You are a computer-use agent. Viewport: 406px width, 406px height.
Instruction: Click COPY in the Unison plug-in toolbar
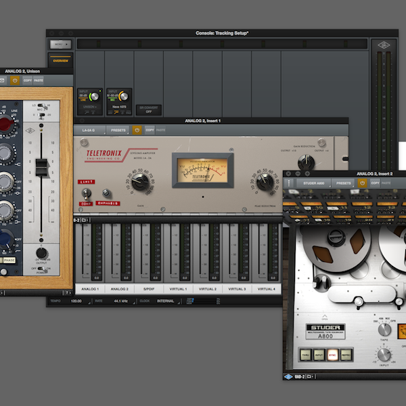pyautogui.click(x=28, y=81)
